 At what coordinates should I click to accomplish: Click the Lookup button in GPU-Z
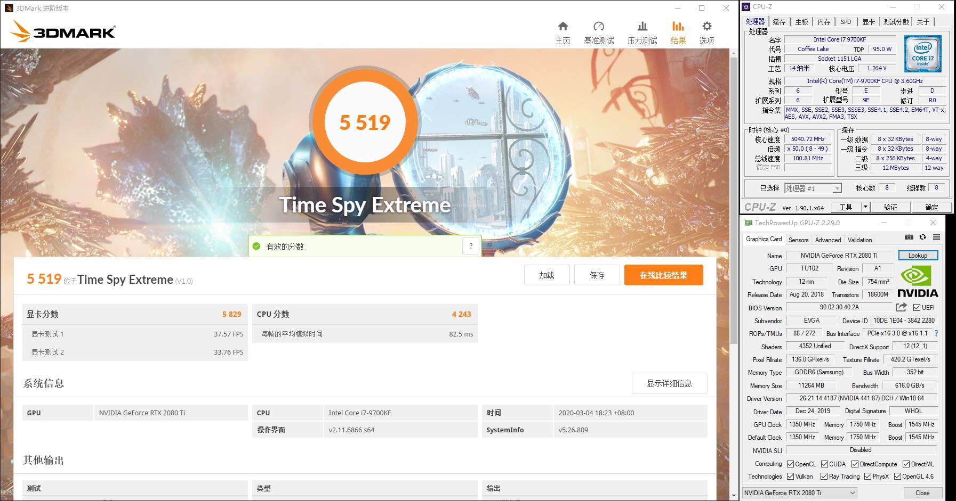coord(918,256)
